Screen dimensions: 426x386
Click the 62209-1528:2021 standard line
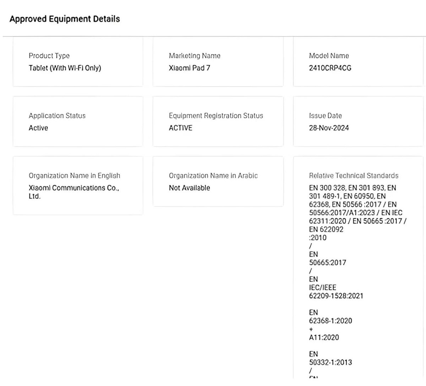pos(336,296)
